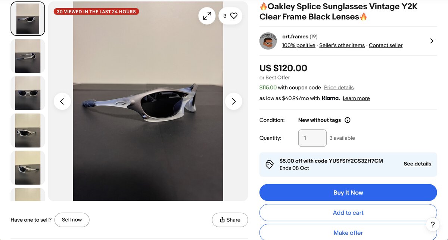448x240 pixels.
Task: Click the Quantity input field
Action: pyautogui.click(x=312, y=138)
